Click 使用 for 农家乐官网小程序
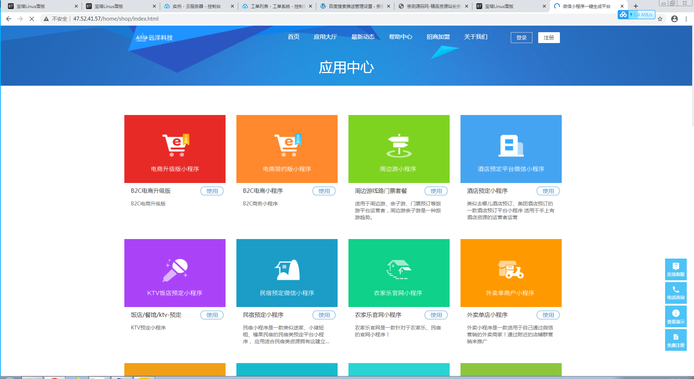Image resolution: width=694 pixels, height=379 pixels. pos(436,315)
